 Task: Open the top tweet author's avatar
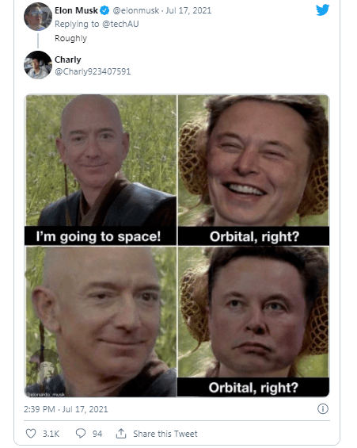[38, 17]
